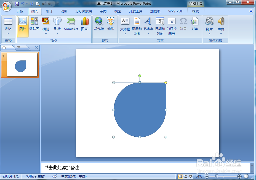Screen dimensions: 256x180
Task: Open the 视图 tab
Action: [118, 11]
